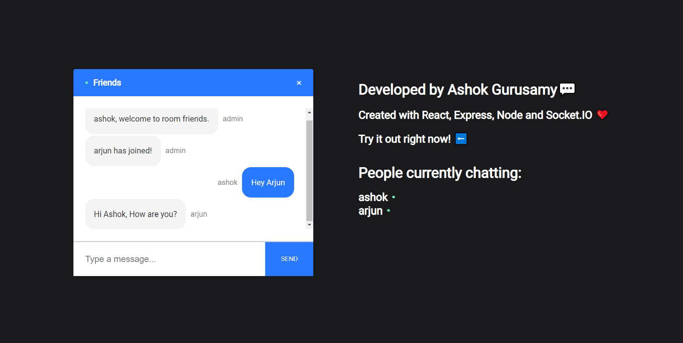Click scrollbar down arrow in chat messages
Image resolution: width=683 pixels, height=343 pixels.
309,225
